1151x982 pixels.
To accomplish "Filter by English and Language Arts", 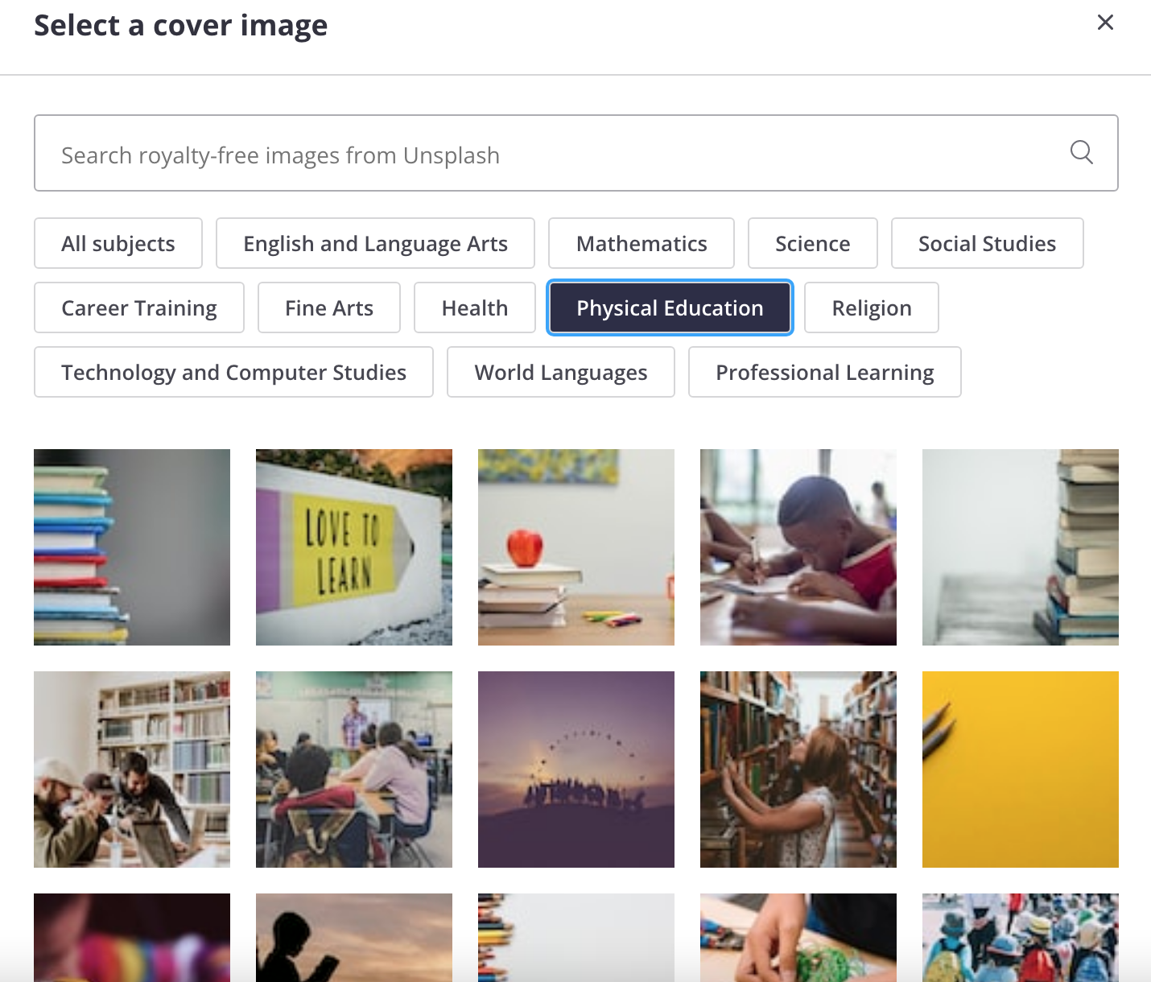I will click(375, 243).
